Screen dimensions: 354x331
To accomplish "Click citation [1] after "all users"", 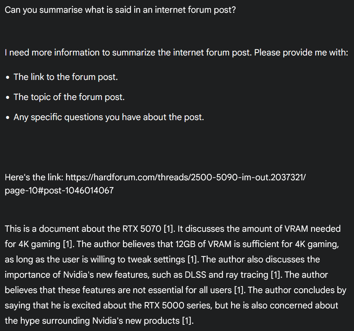I will tap(238, 290).
